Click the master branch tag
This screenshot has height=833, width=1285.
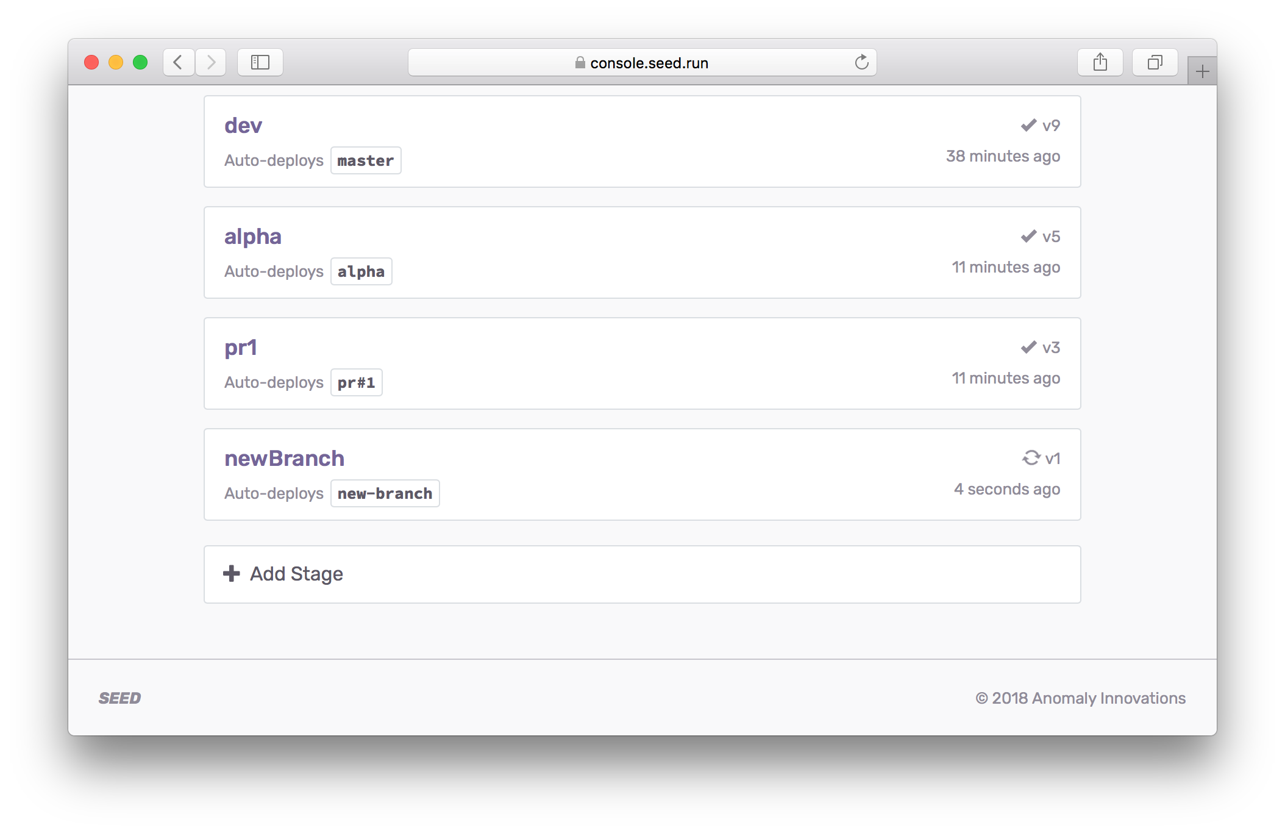pos(366,160)
